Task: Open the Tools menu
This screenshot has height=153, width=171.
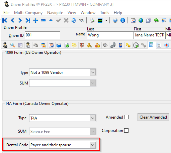Action: (104, 13)
